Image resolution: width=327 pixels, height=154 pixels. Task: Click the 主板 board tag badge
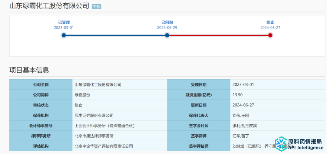pyautogui.click(x=96, y=7)
